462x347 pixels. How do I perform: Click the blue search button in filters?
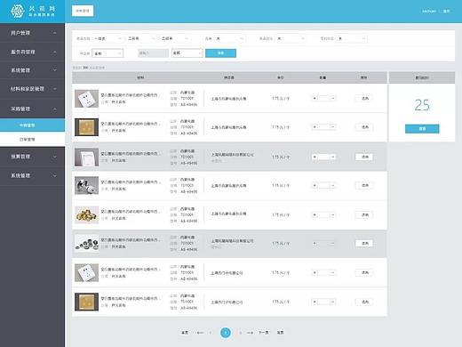[220, 53]
